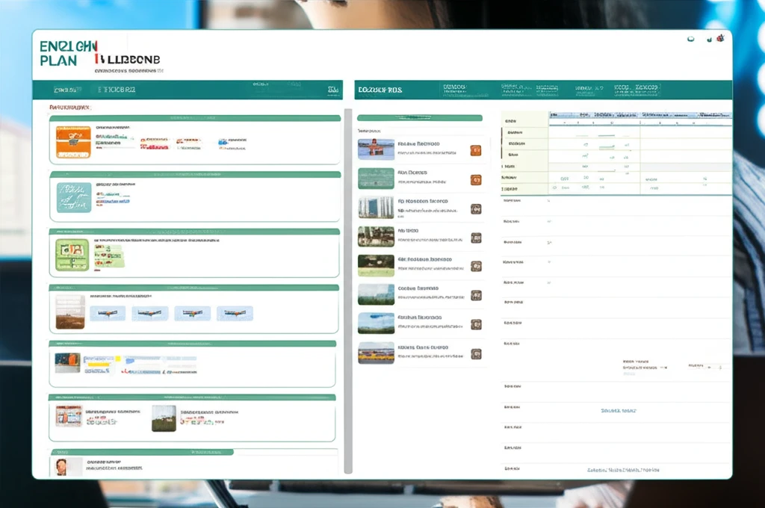Open the brown landscape thumbnail beside the airplane images
This screenshot has height=508, width=765.
click(x=70, y=312)
